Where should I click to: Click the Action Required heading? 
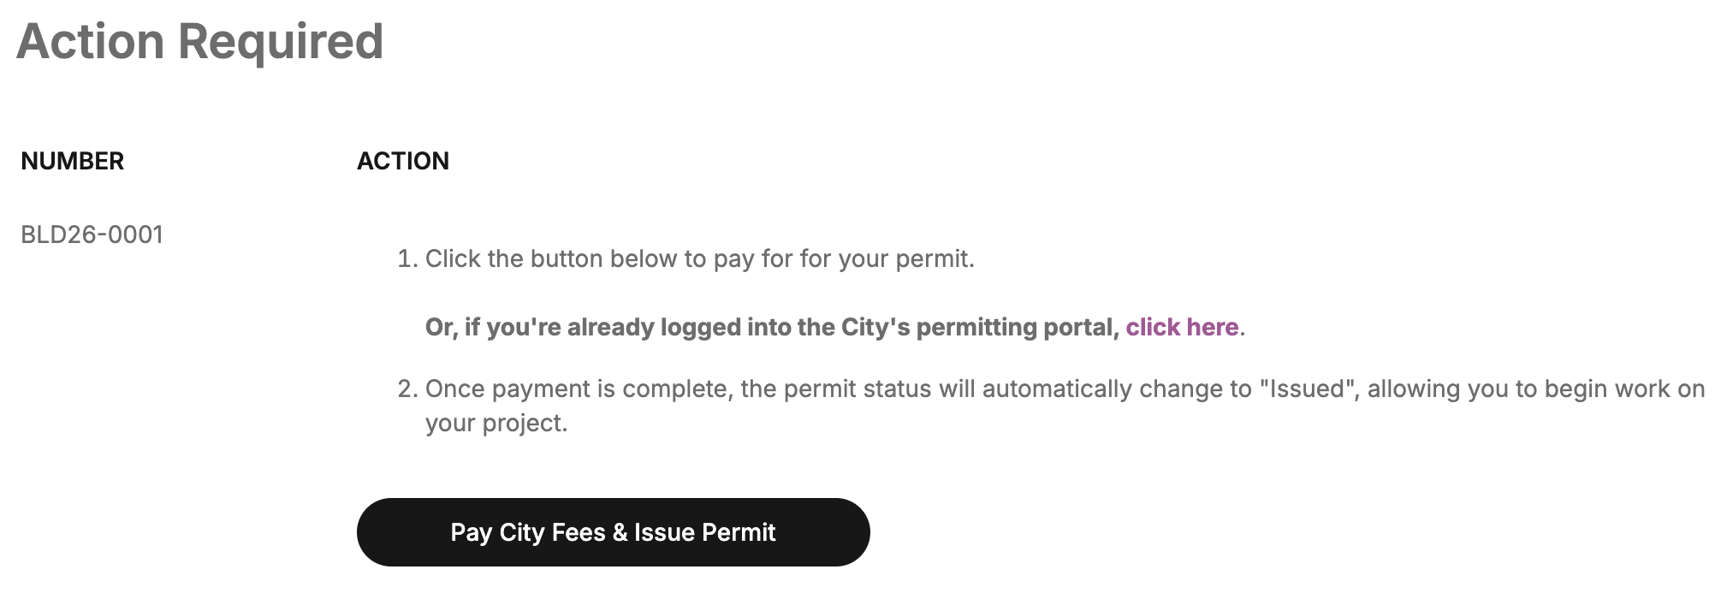click(x=202, y=40)
